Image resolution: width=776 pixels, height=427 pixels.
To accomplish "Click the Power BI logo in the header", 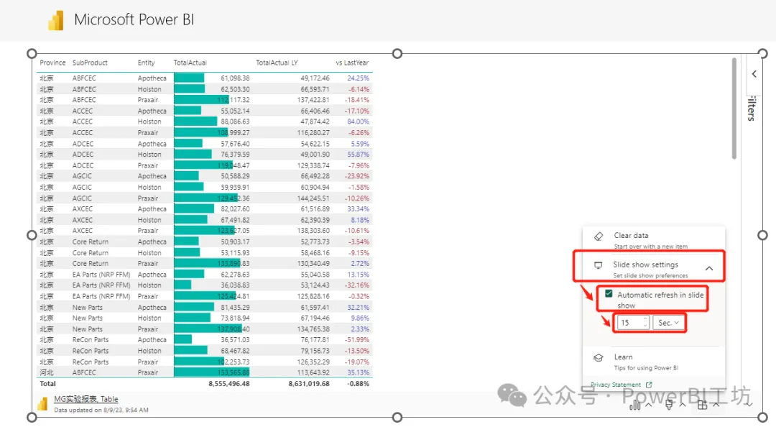I will pos(56,20).
